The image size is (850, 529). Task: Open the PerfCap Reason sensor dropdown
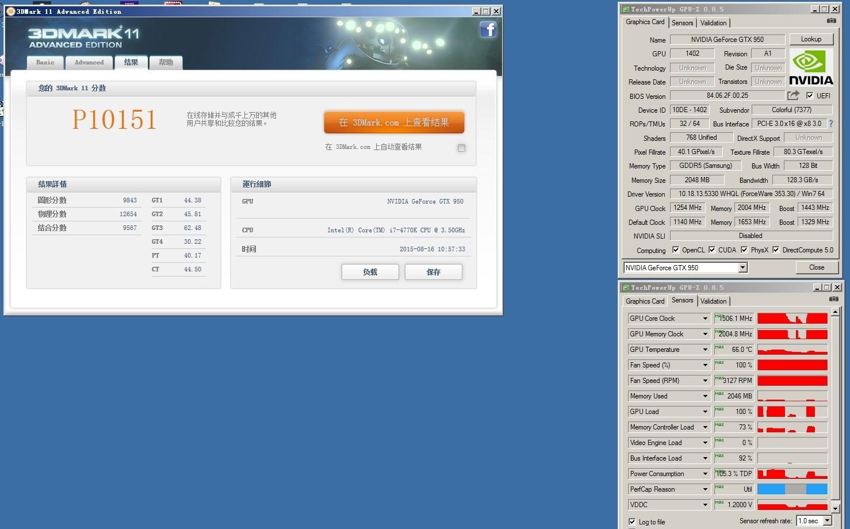point(705,489)
